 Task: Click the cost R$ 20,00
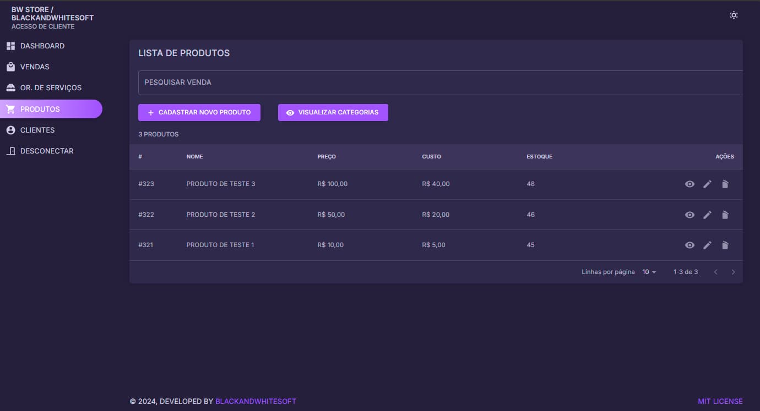436,215
